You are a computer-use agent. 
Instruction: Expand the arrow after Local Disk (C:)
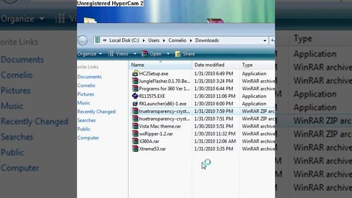pyautogui.click(x=144, y=41)
